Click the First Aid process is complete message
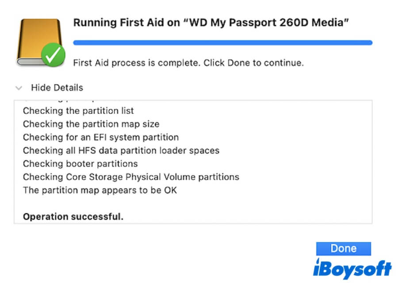402x283 pixels. coord(188,63)
